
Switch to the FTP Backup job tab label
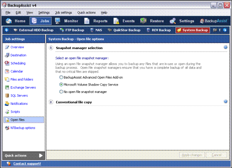point(75,30)
